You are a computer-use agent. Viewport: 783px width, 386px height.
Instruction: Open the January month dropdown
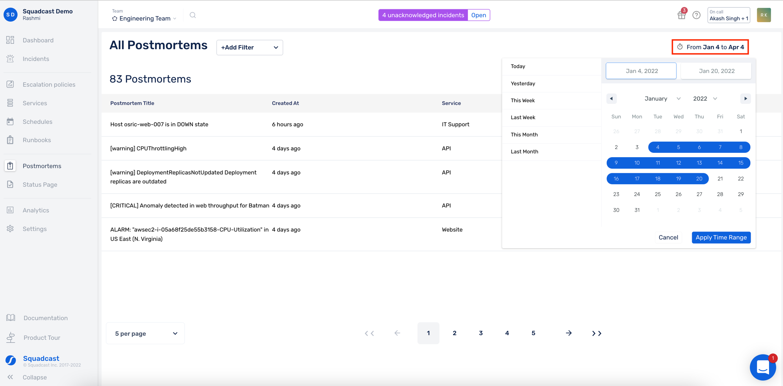[x=662, y=99]
